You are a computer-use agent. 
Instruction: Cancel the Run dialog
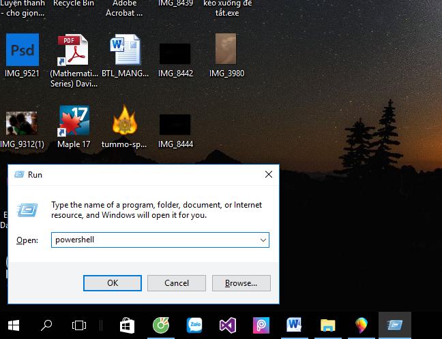point(177,283)
